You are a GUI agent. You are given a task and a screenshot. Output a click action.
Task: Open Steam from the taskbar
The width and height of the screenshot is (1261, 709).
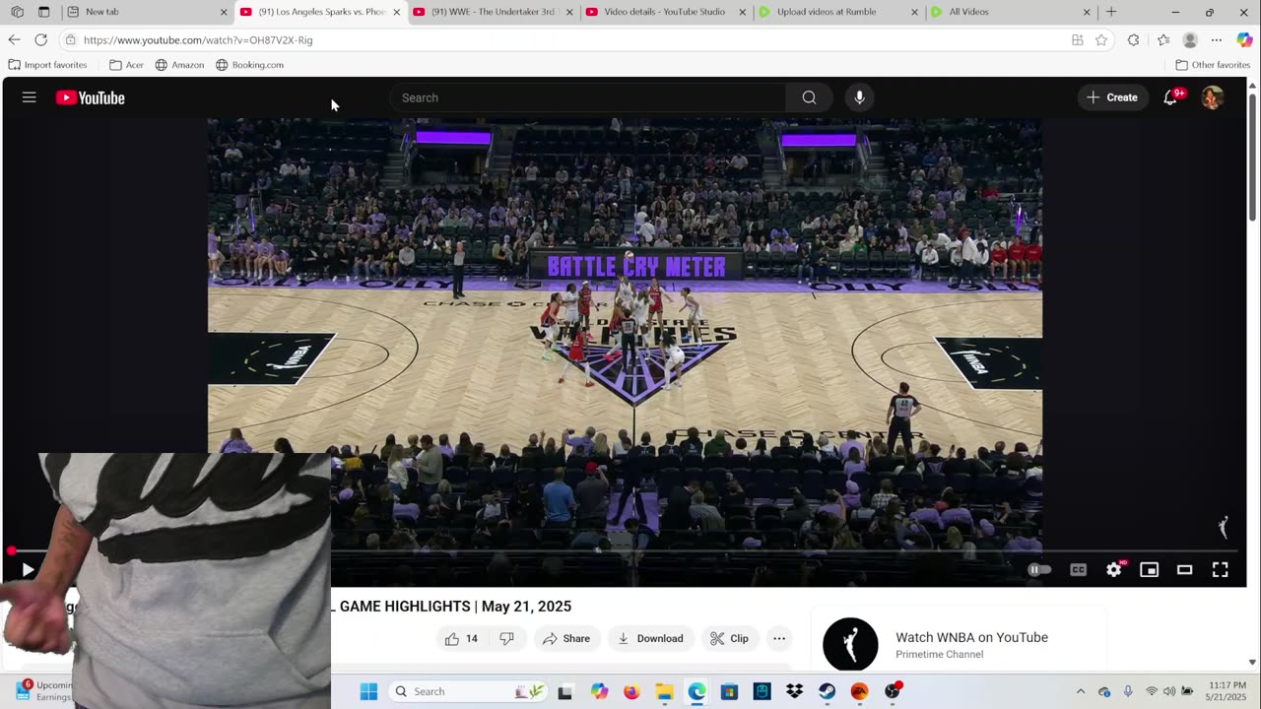tap(827, 691)
